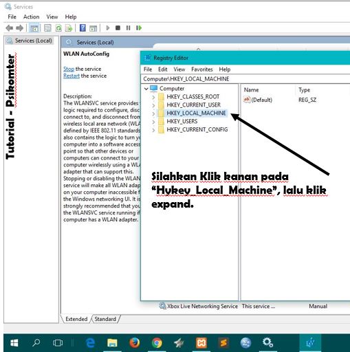Viewport: 350px width, 352px height.
Task: Click the Registry Editor title bar
Action: point(245,58)
